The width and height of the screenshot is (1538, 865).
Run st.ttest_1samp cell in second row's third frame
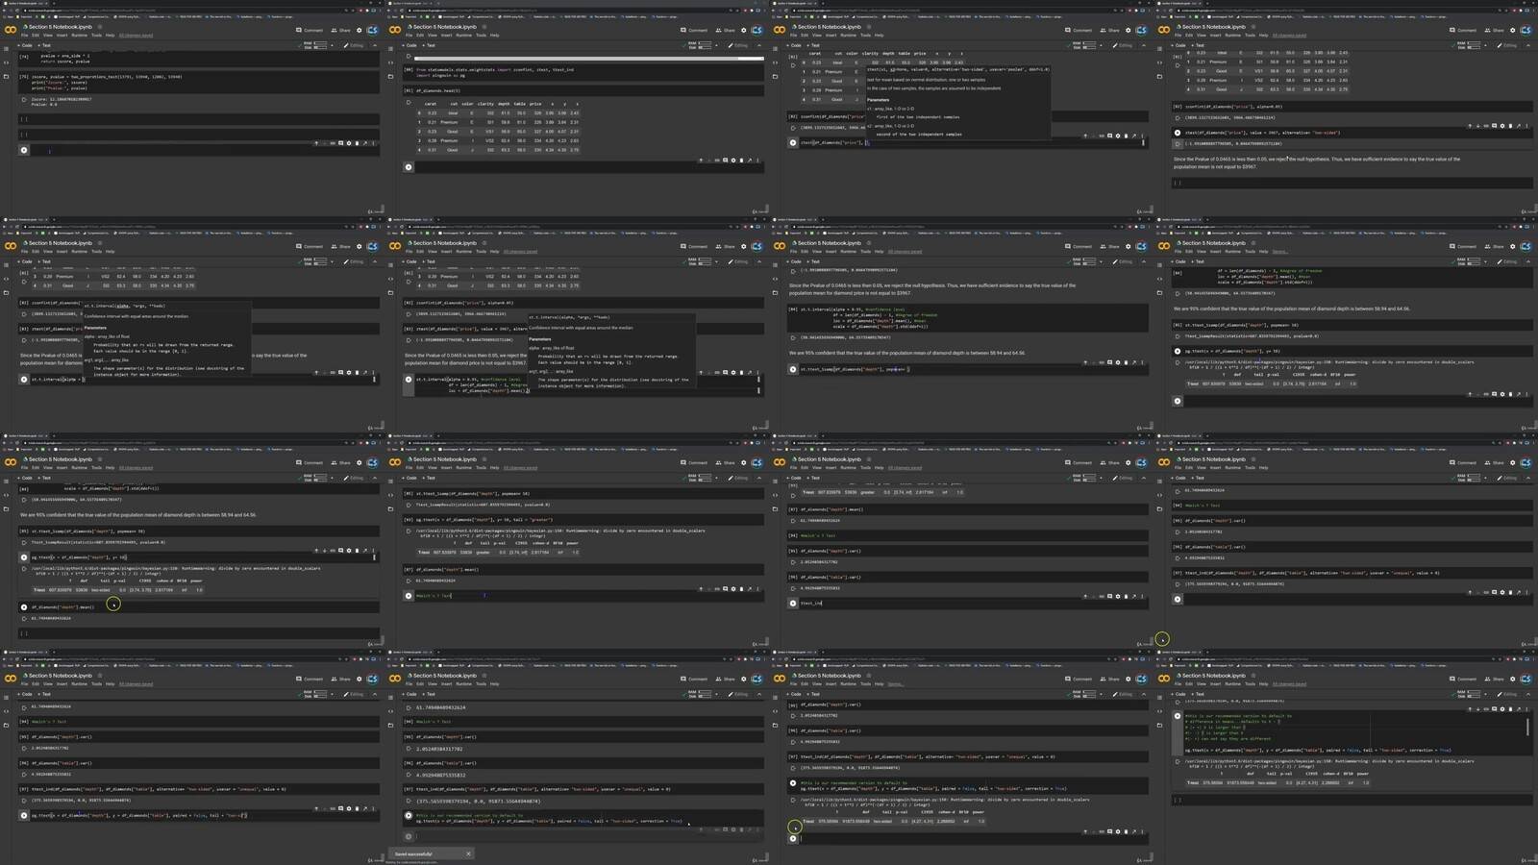coord(793,369)
